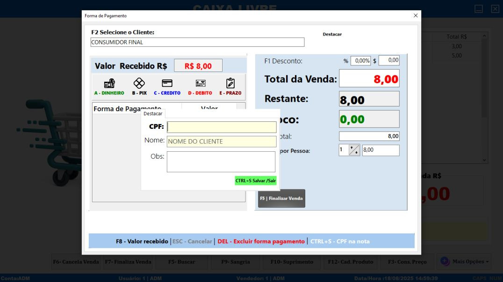The image size is (503, 282).
Task: Click into the CPF input field
Action: tap(222, 127)
